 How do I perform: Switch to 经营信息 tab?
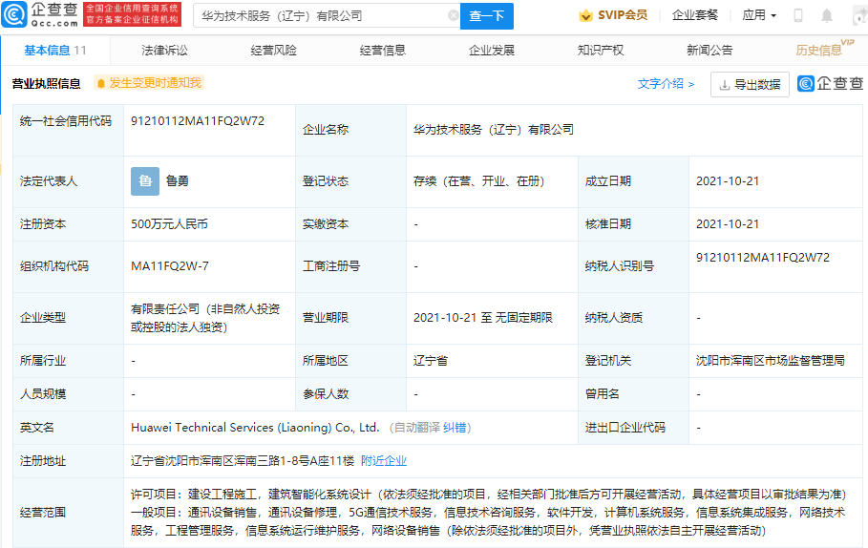pos(383,51)
